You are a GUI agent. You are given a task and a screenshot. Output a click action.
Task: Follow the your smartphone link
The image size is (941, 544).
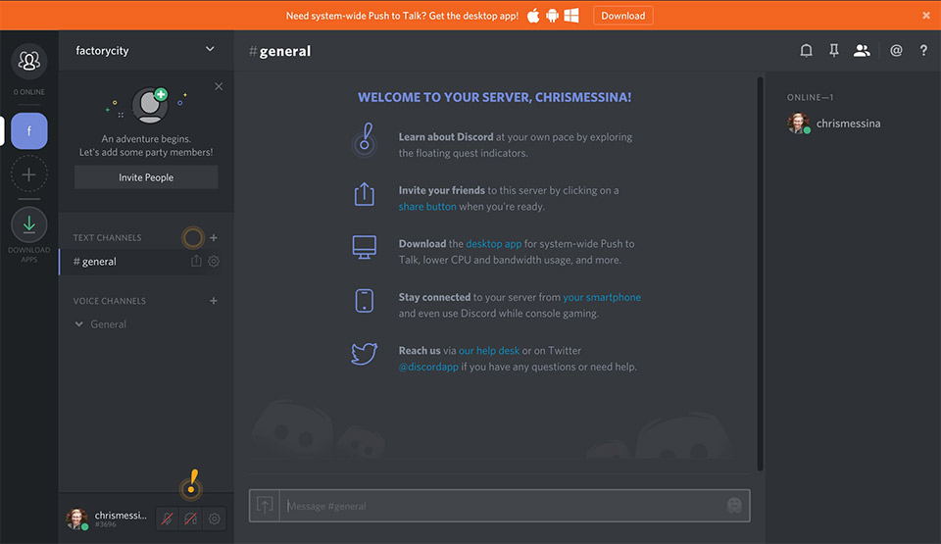(601, 297)
